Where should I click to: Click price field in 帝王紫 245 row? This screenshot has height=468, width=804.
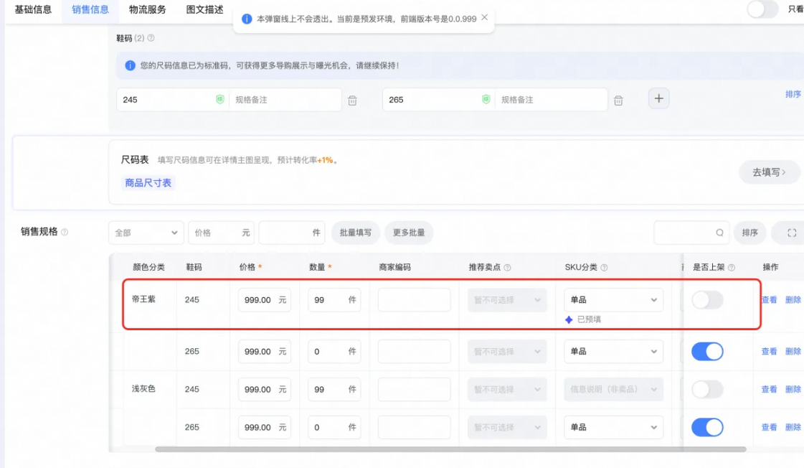click(x=264, y=300)
